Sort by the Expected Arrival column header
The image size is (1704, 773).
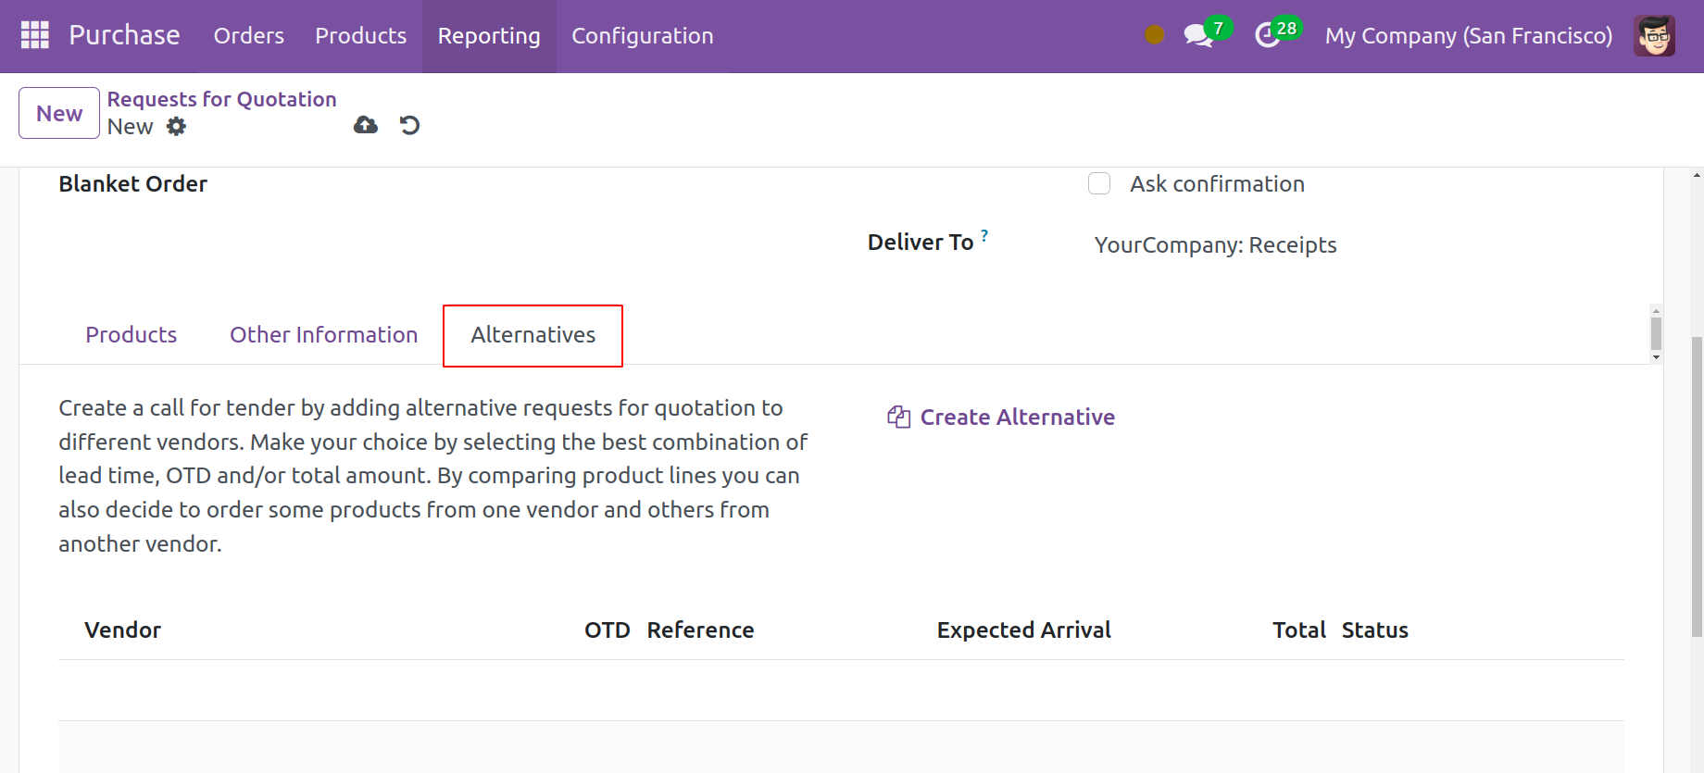click(x=1023, y=630)
